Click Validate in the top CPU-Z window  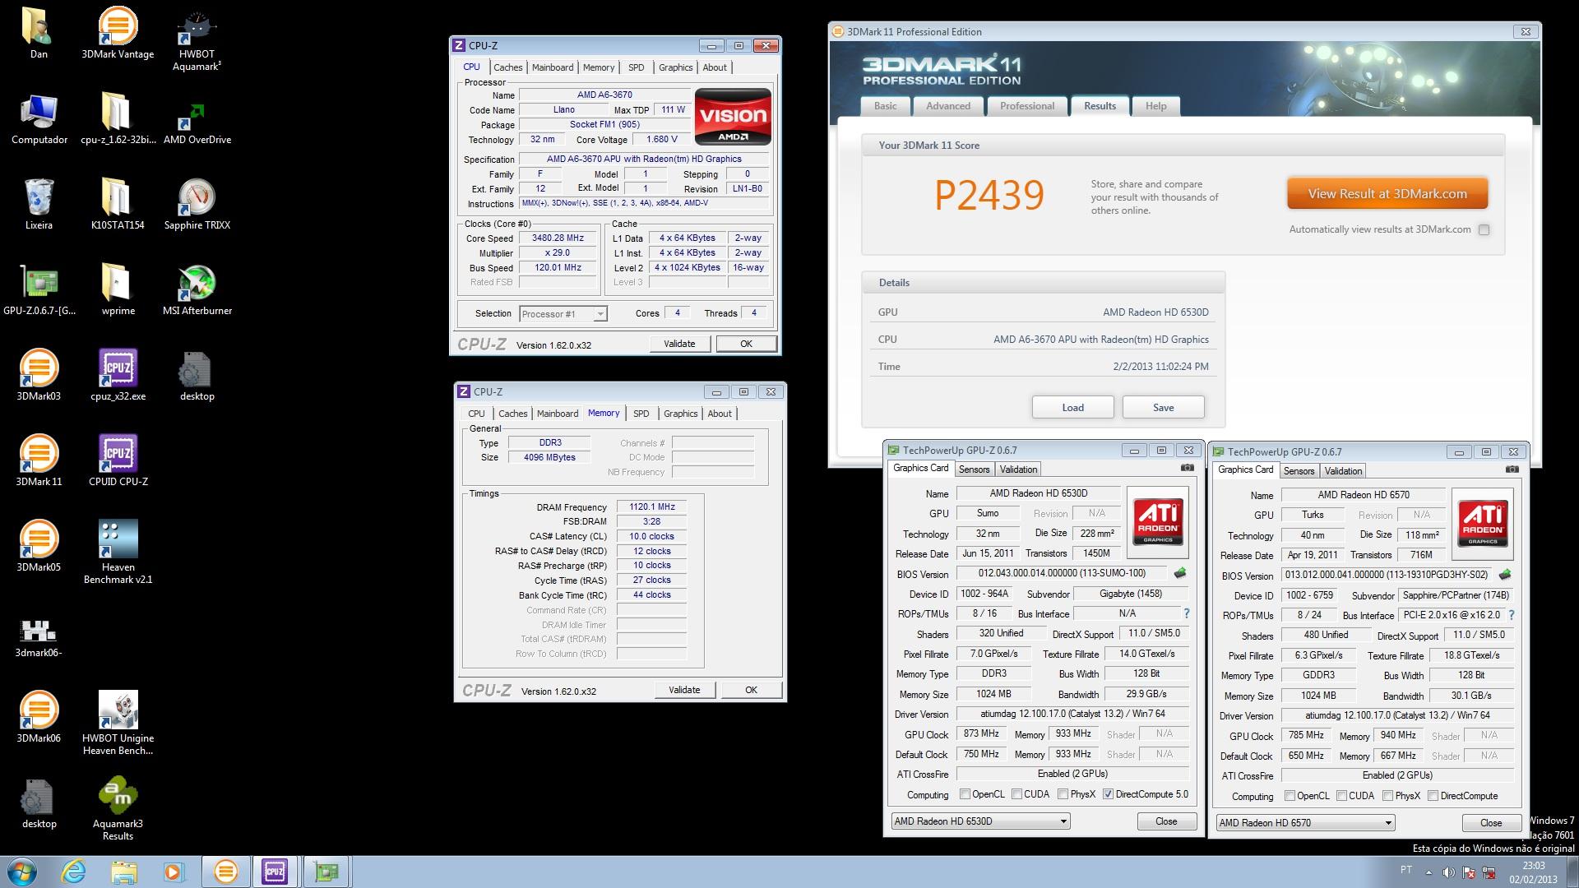click(679, 344)
